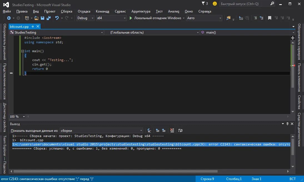Click the editor vertical scrollbar down arrow

(293, 112)
